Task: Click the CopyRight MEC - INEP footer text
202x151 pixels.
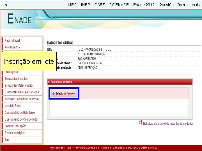Action: point(103,148)
